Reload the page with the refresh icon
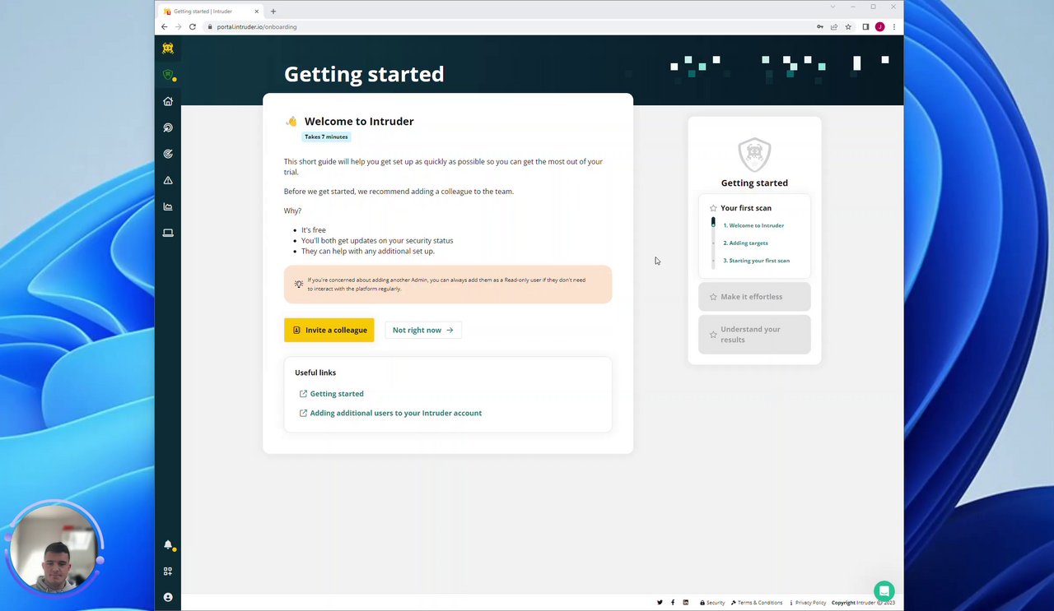The height and width of the screenshot is (611, 1054). (x=193, y=26)
